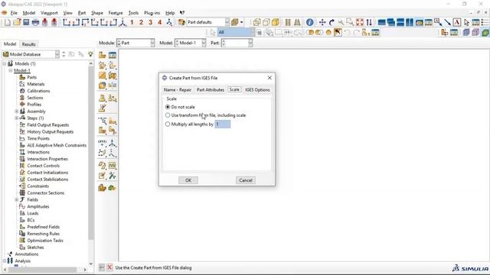Collapse the Model-1 tree node

pyautogui.click(x=11, y=70)
